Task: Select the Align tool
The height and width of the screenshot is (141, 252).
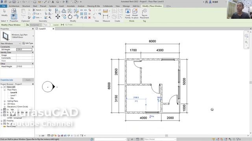Action: pyautogui.click(x=57, y=11)
